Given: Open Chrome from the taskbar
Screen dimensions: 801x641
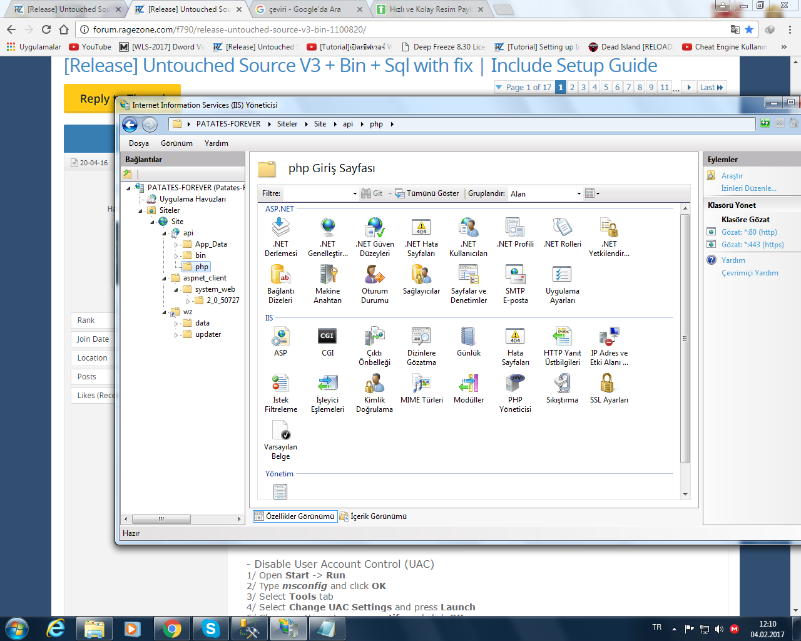Looking at the screenshot, I should click(171, 628).
